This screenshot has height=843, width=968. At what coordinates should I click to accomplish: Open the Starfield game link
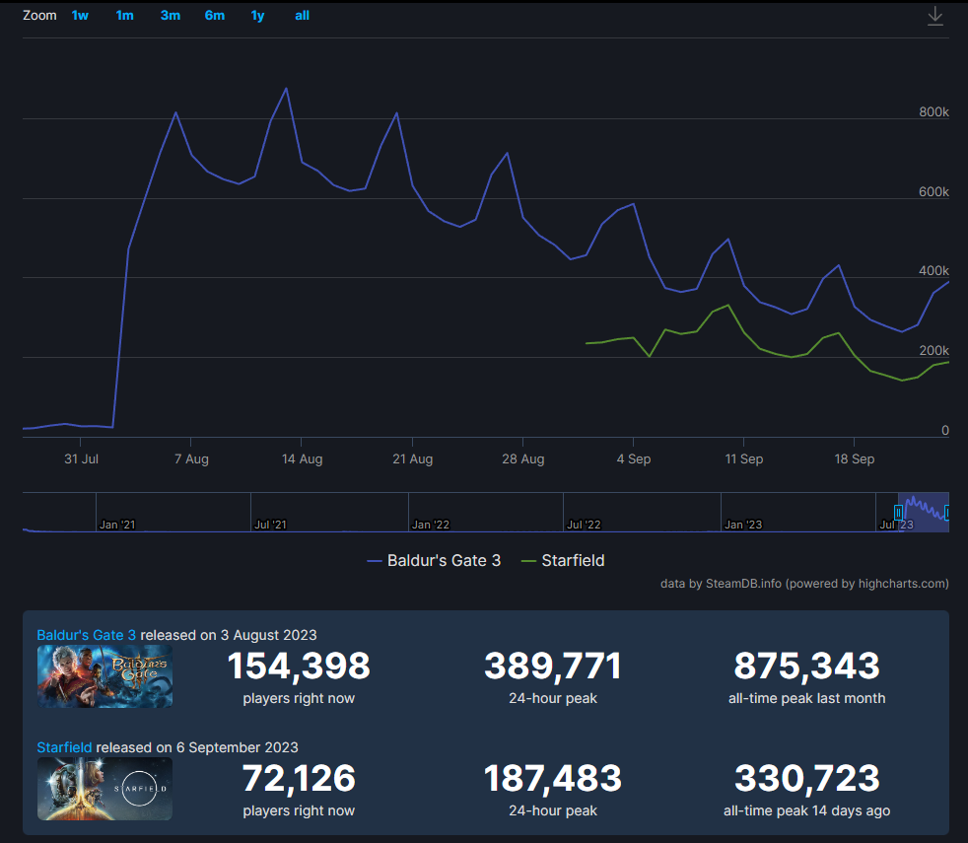64,747
